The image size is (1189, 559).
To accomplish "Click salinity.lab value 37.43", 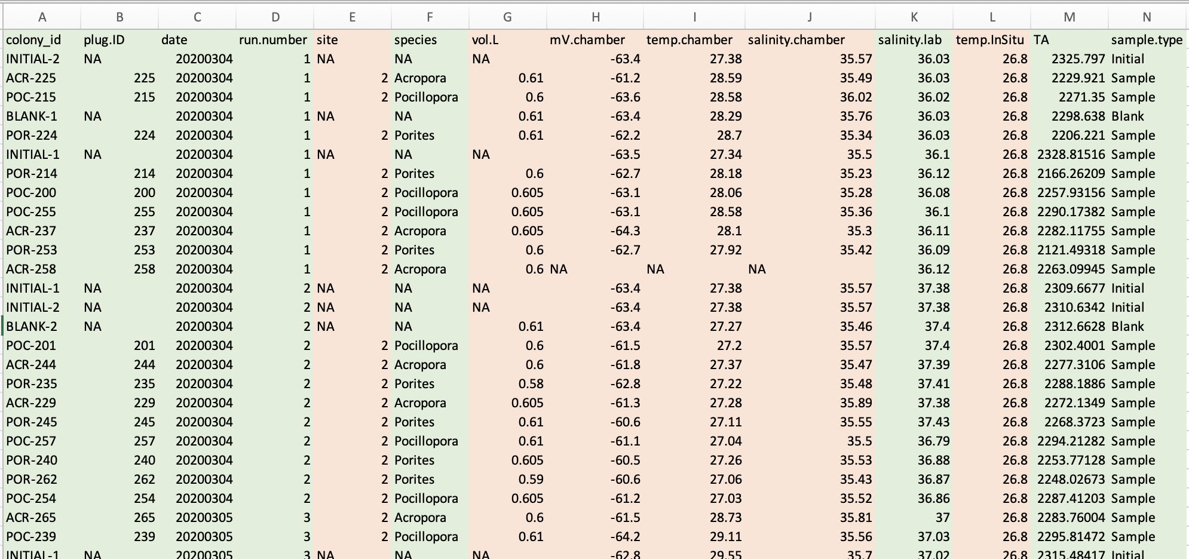I will [914, 422].
